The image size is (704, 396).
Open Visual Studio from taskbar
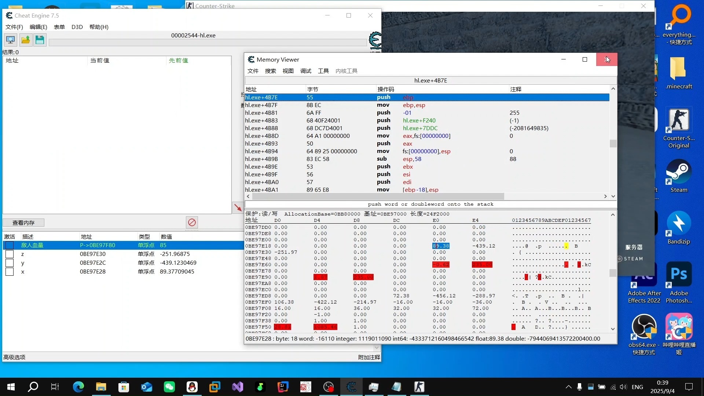[x=237, y=387]
